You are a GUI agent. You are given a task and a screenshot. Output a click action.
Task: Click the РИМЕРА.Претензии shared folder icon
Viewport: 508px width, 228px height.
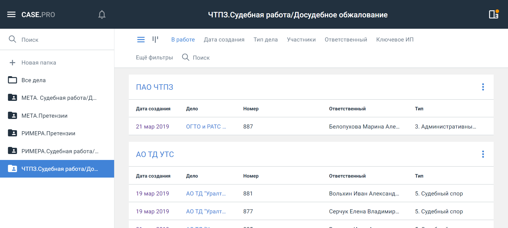[12, 133]
